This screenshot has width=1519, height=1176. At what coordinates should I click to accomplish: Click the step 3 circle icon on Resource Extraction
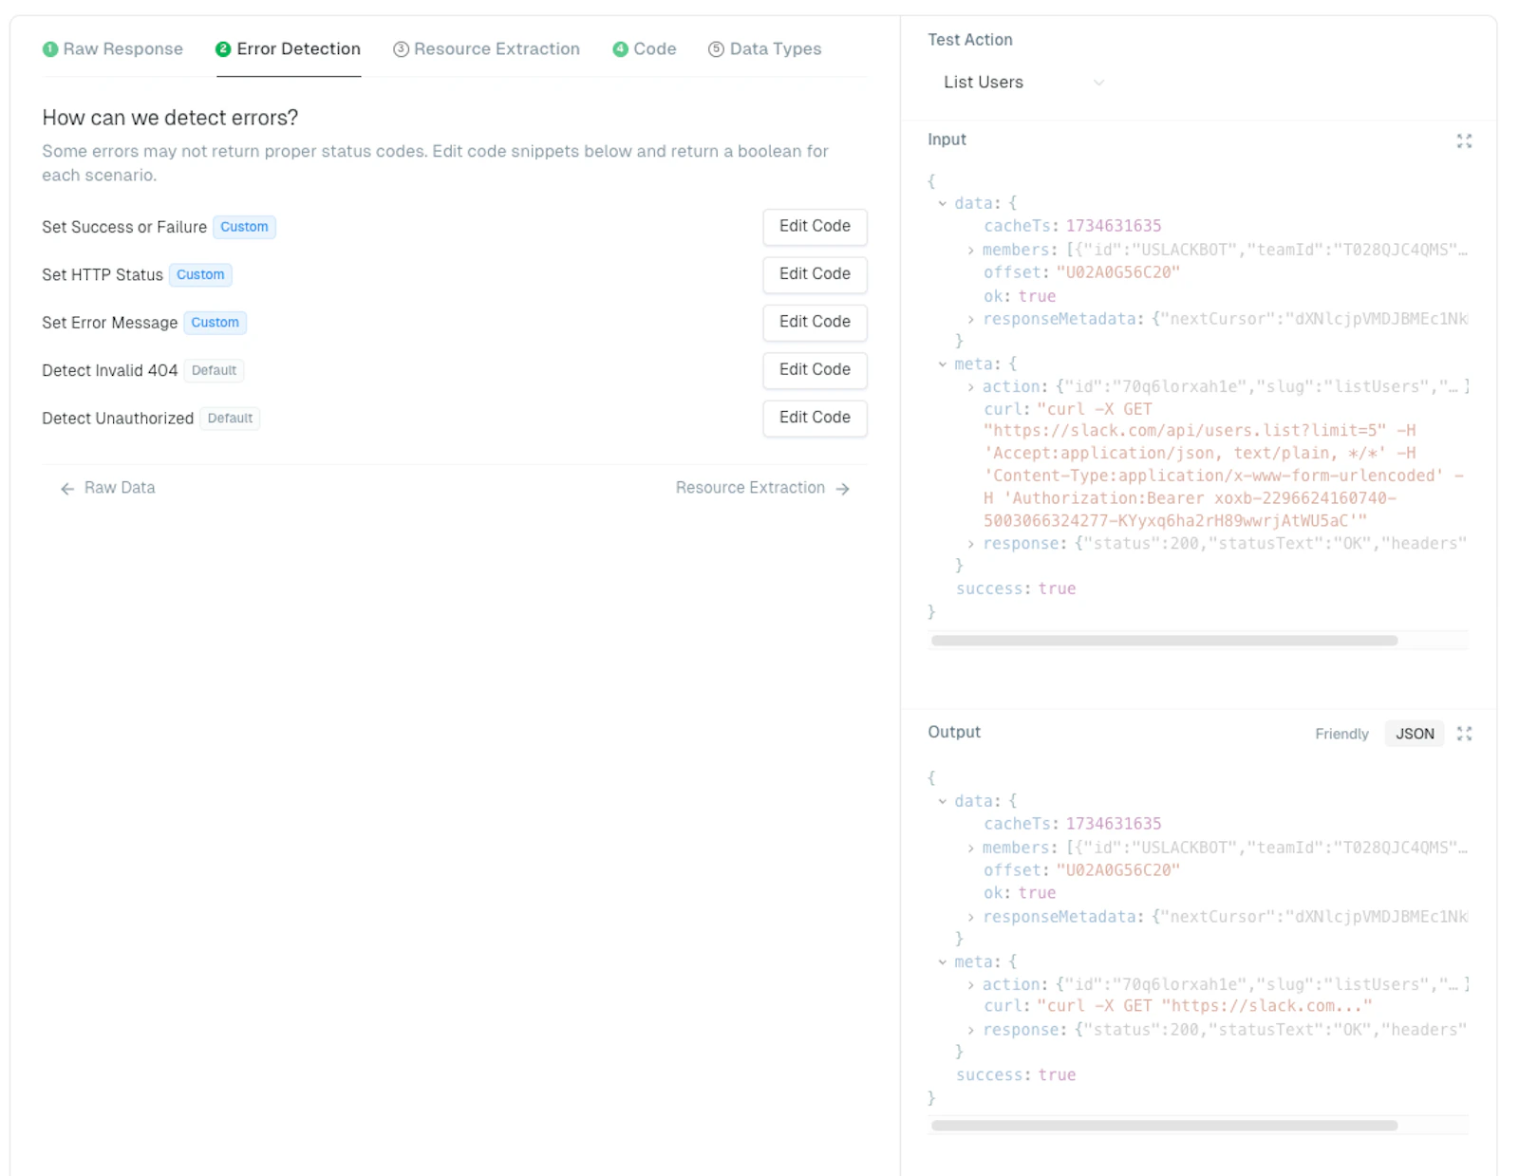(401, 49)
